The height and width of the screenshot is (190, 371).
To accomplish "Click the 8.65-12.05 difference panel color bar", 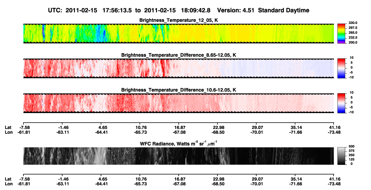I will tap(341, 68).
